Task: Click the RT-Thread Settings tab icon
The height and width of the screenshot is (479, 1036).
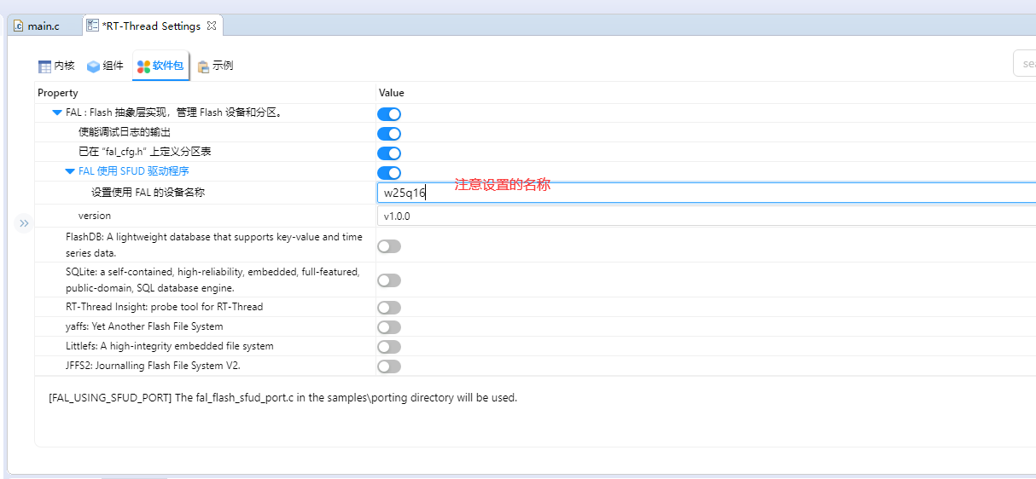Action: coord(92,26)
